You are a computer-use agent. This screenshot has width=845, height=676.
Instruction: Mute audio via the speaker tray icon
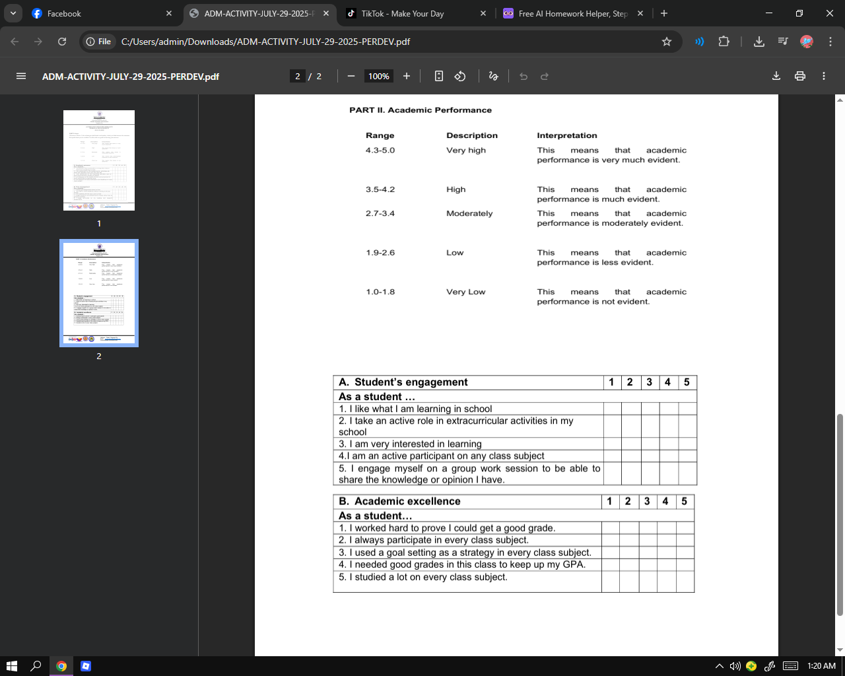[x=735, y=665]
